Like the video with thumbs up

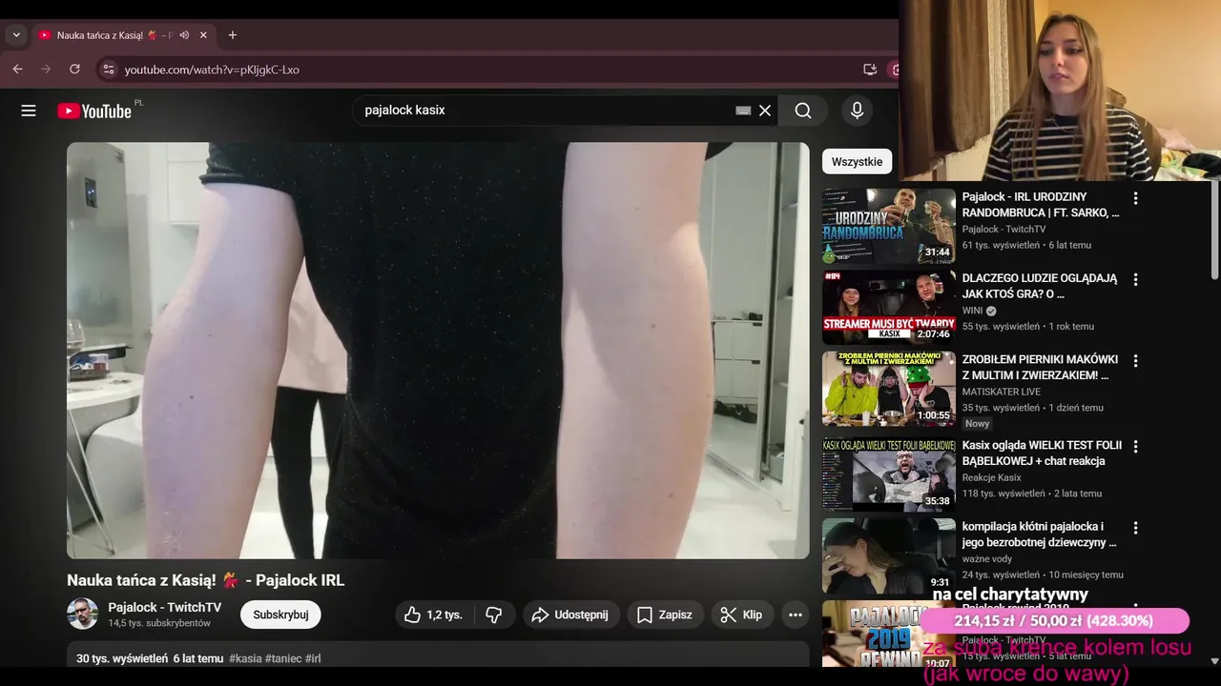pyautogui.click(x=434, y=615)
